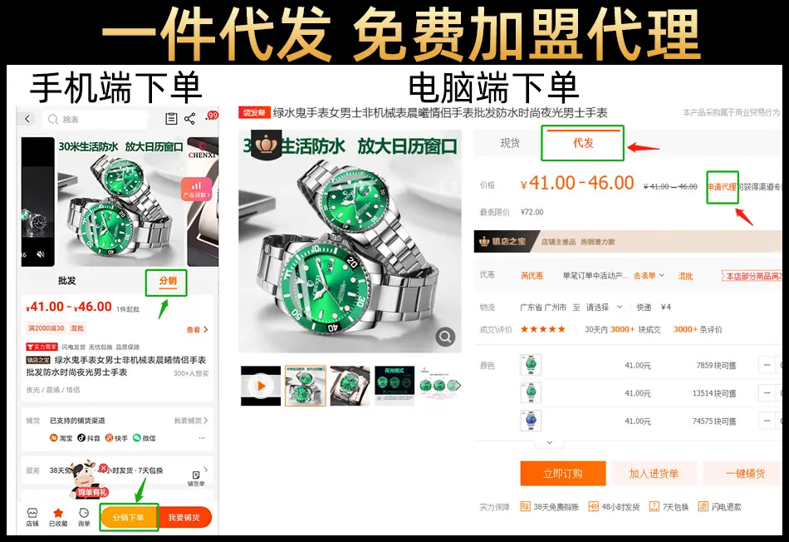Open the 请选择 shipping destination dropdown
The width and height of the screenshot is (789, 542).
pos(604,307)
